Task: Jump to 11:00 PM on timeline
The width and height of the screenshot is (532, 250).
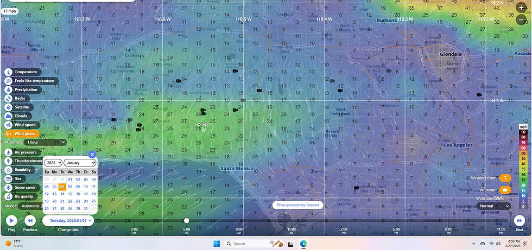Action: pyautogui.click(x=501, y=230)
